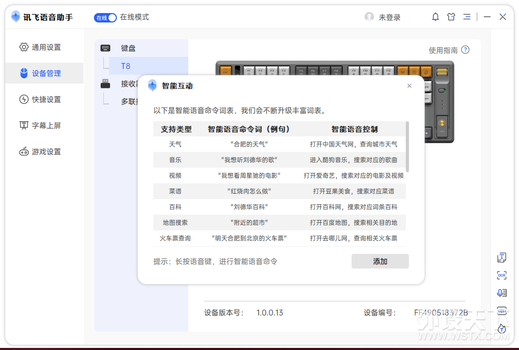This screenshot has width=519, height=350.
Task: Click the OCR recognition tool icon
Action: pos(502,275)
